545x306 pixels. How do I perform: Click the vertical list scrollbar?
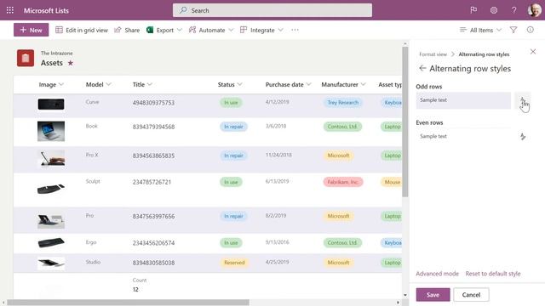405,122
